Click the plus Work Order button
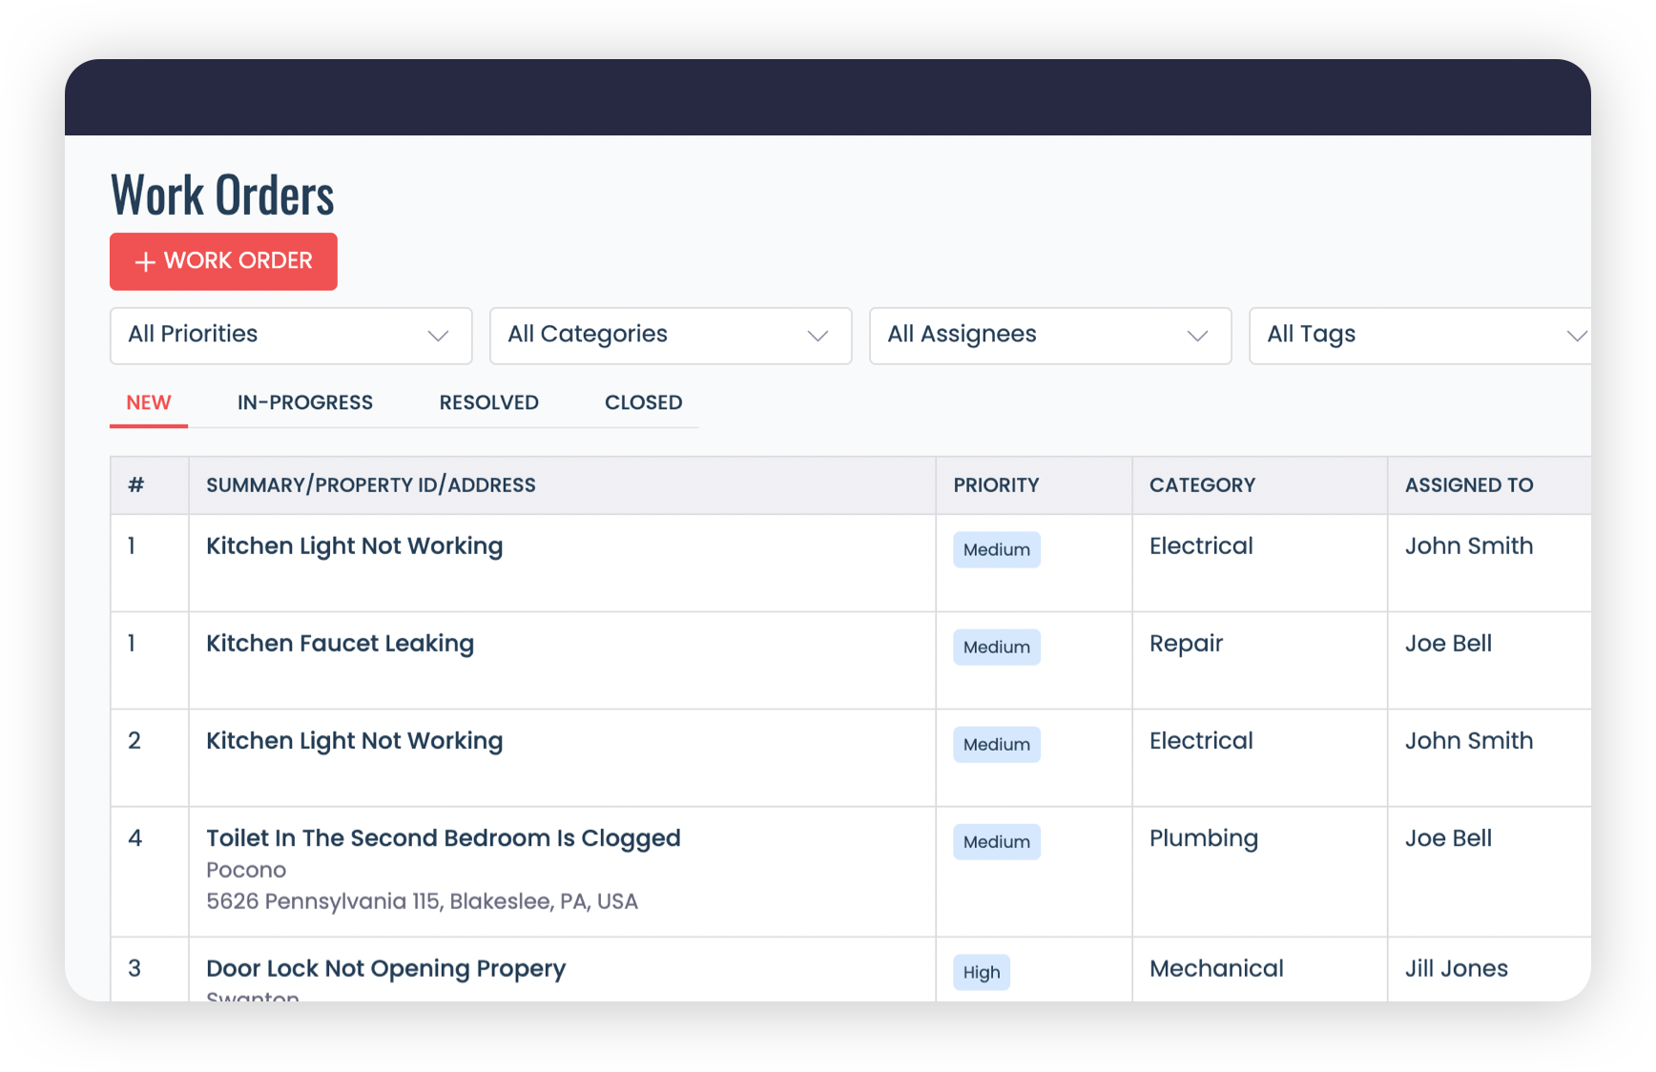This screenshot has width=1656, height=1072. (223, 261)
